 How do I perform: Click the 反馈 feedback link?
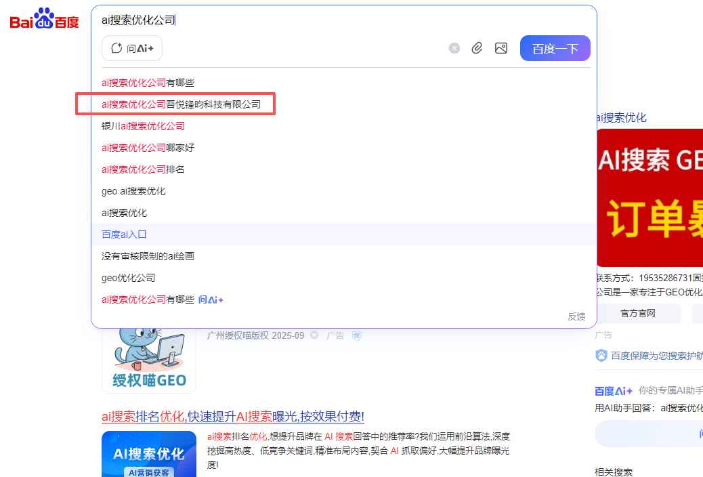(x=576, y=316)
